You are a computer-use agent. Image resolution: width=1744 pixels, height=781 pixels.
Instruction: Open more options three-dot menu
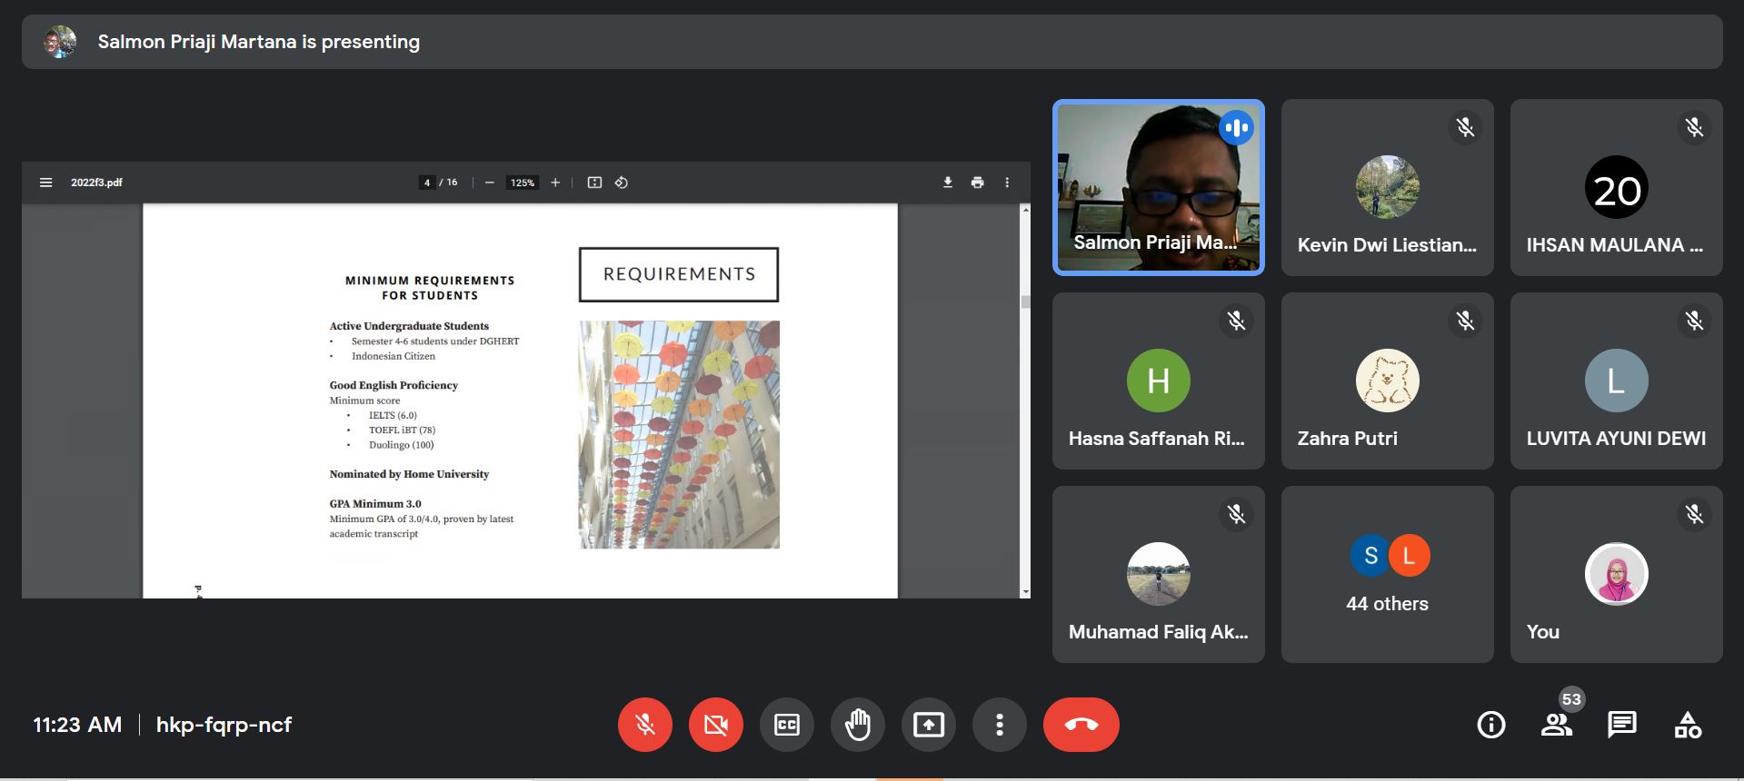coord(999,725)
